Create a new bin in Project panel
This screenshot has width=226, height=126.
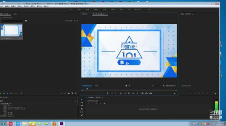69,93
